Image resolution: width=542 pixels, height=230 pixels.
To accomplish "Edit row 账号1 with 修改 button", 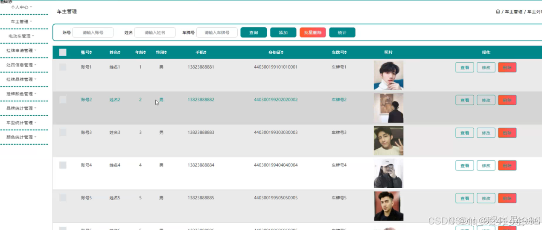I will coord(486,67).
